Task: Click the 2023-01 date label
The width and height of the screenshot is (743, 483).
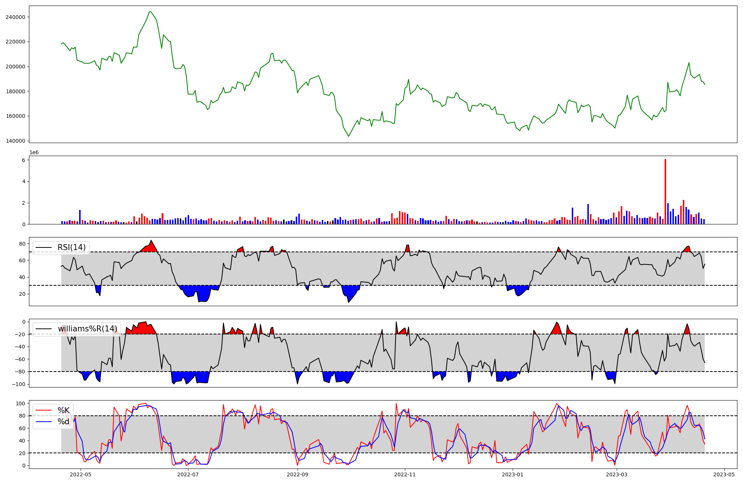Action: 513,474
